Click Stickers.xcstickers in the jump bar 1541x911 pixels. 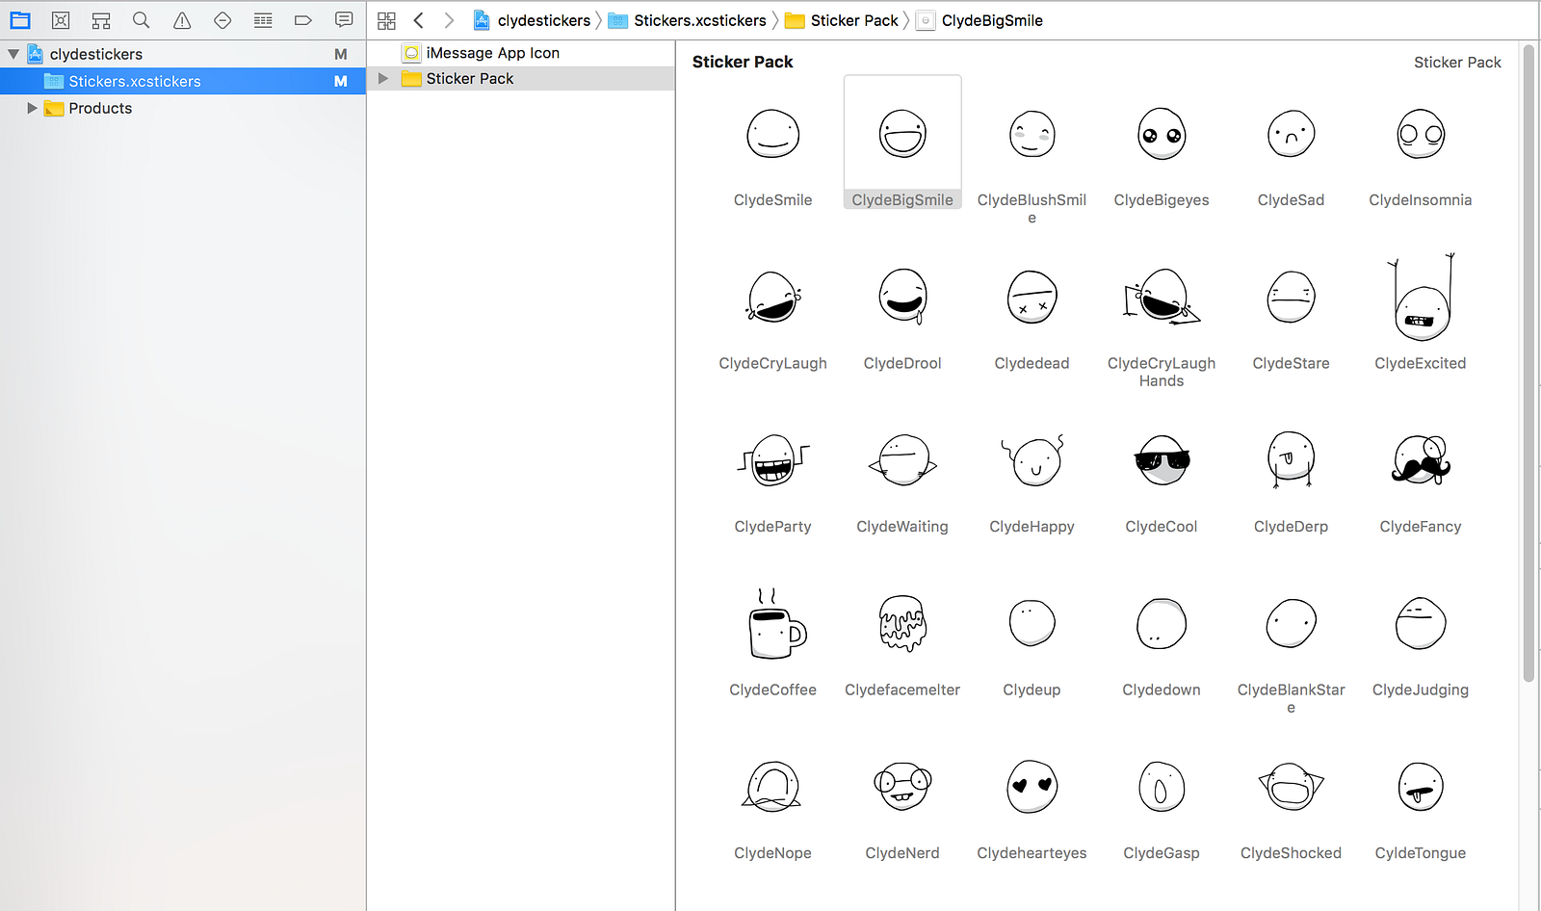click(688, 20)
